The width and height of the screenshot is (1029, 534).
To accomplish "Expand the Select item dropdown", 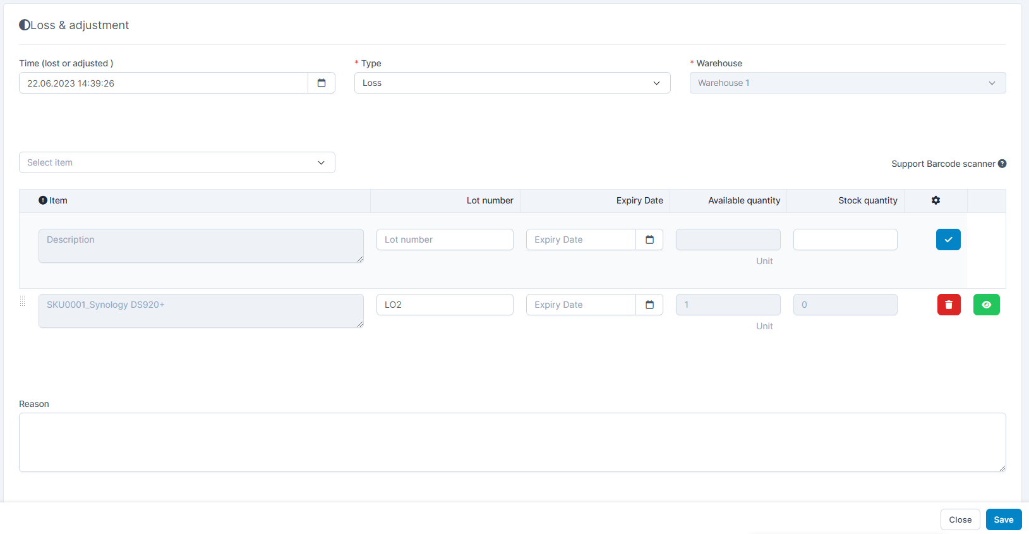I will [177, 162].
